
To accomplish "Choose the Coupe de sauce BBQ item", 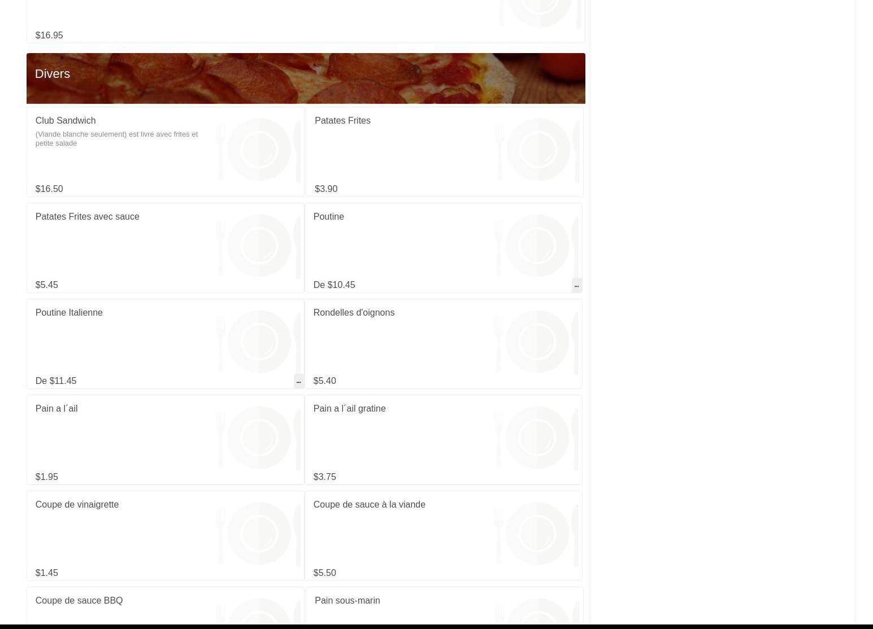I will [x=79, y=600].
